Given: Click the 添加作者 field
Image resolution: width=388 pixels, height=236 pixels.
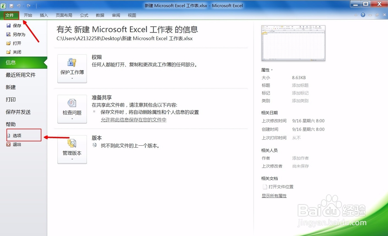Looking at the screenshot, I should click(x=300, y=158).
